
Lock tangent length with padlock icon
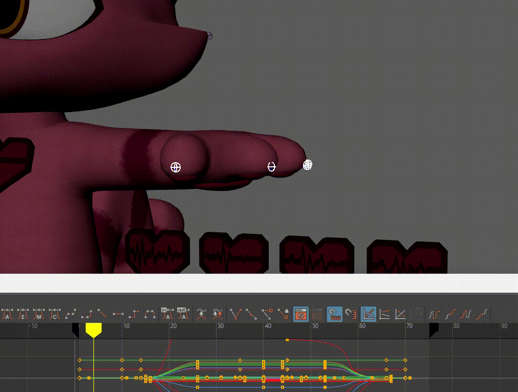point(283,313)
